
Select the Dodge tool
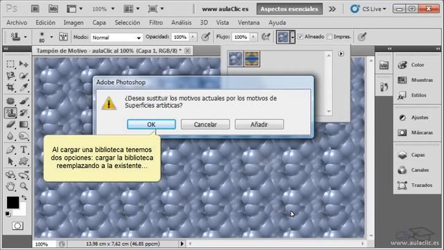click(x=24, y=136)
